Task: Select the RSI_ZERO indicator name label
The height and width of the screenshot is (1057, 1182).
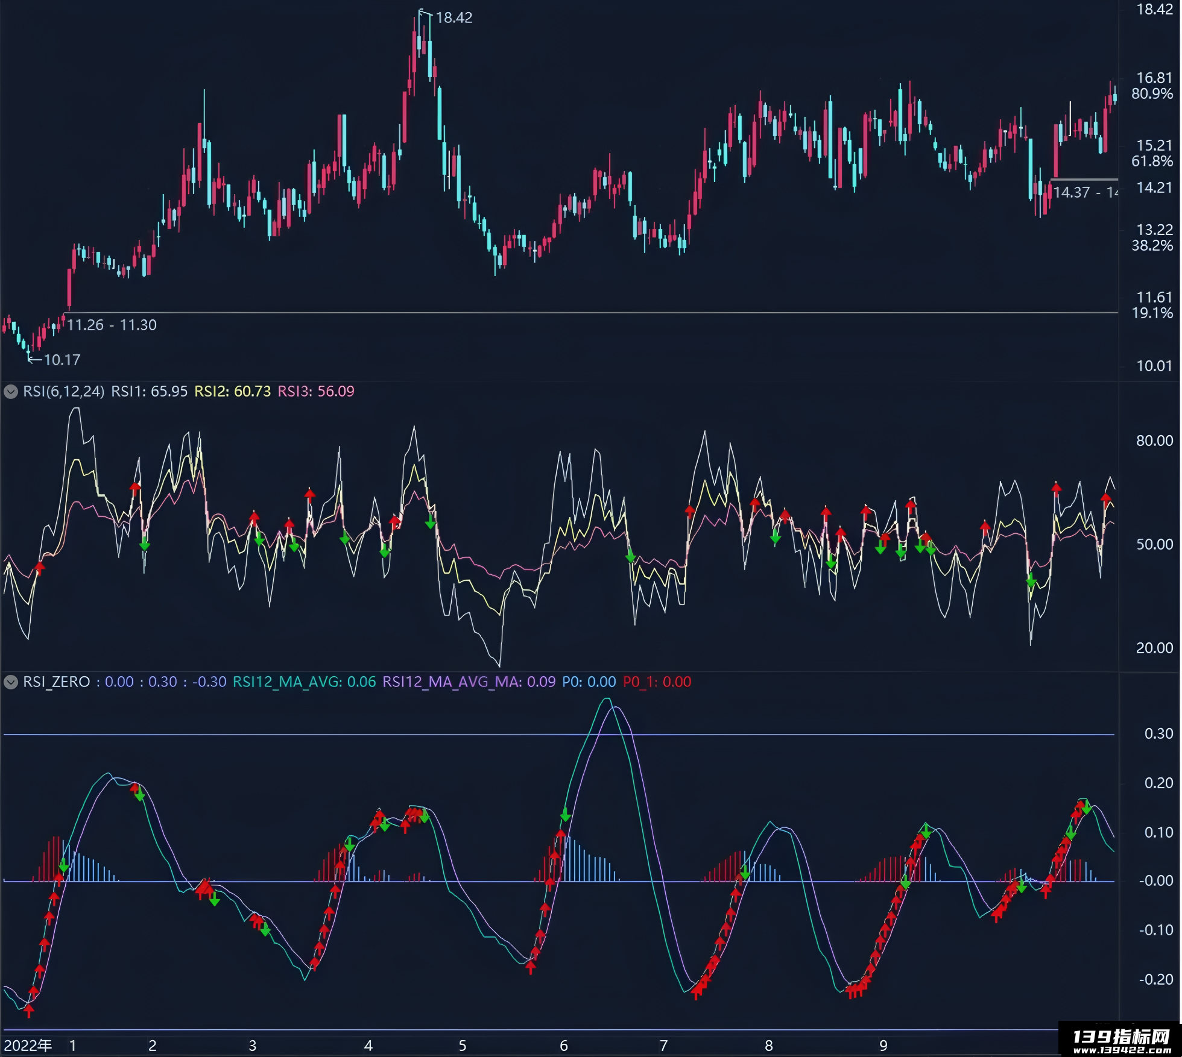Action: coord(57,682)
